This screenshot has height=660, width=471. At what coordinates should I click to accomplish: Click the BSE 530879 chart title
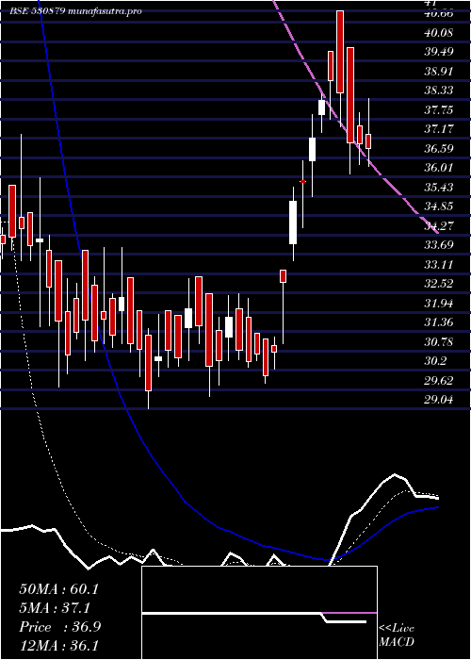pos(76,11)
